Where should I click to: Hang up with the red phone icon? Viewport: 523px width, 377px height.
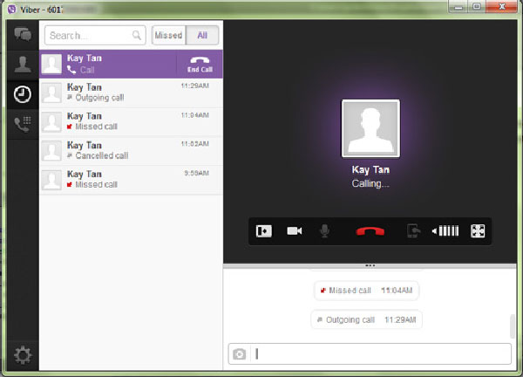370,231
